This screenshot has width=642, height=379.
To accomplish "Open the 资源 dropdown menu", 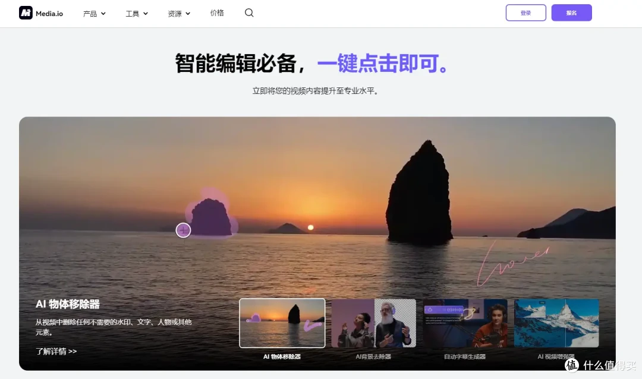I will tap(179, 13).
